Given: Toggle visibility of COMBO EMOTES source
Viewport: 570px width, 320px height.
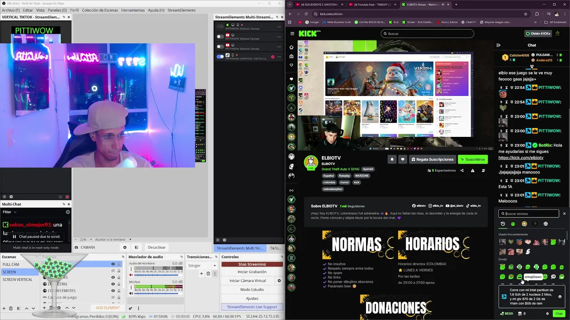Looking at the screenshot, I should [x=113, y=291].
